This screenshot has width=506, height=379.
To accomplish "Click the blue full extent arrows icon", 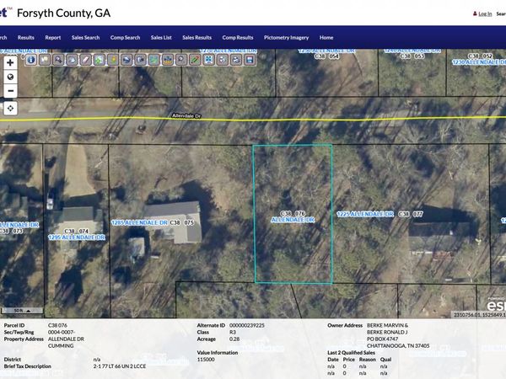I will (209, 60).
